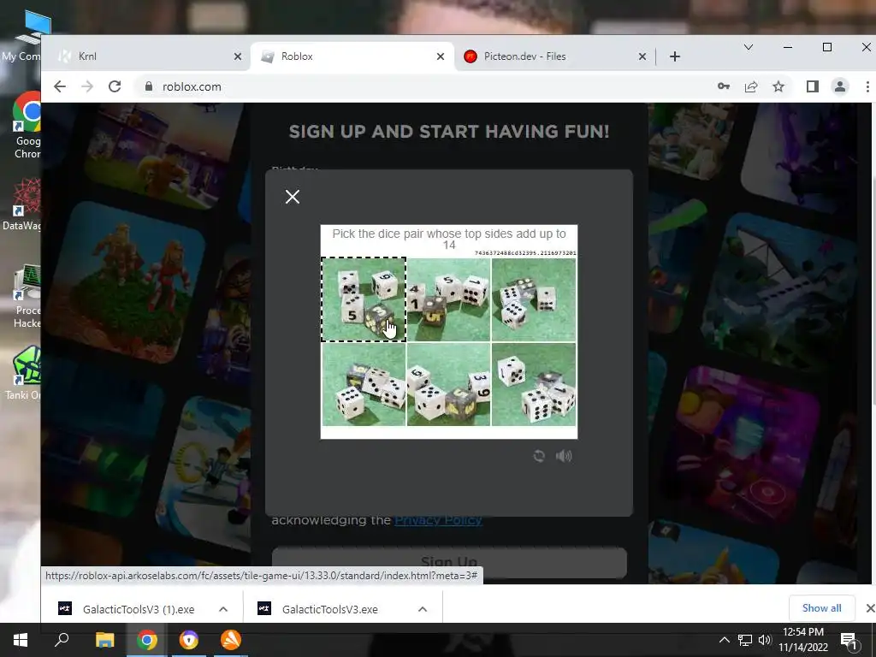Restart the dice captcha challenge
Screen dimensions: 876x657
coord(539,456)
